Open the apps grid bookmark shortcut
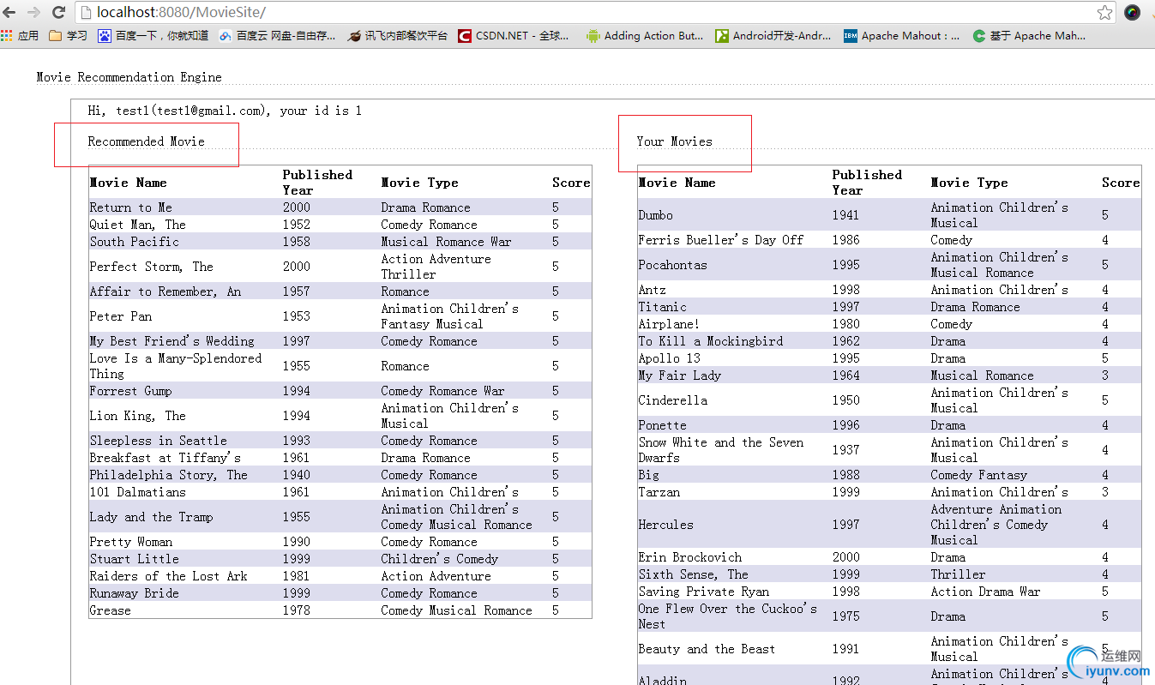 point(20,35)
